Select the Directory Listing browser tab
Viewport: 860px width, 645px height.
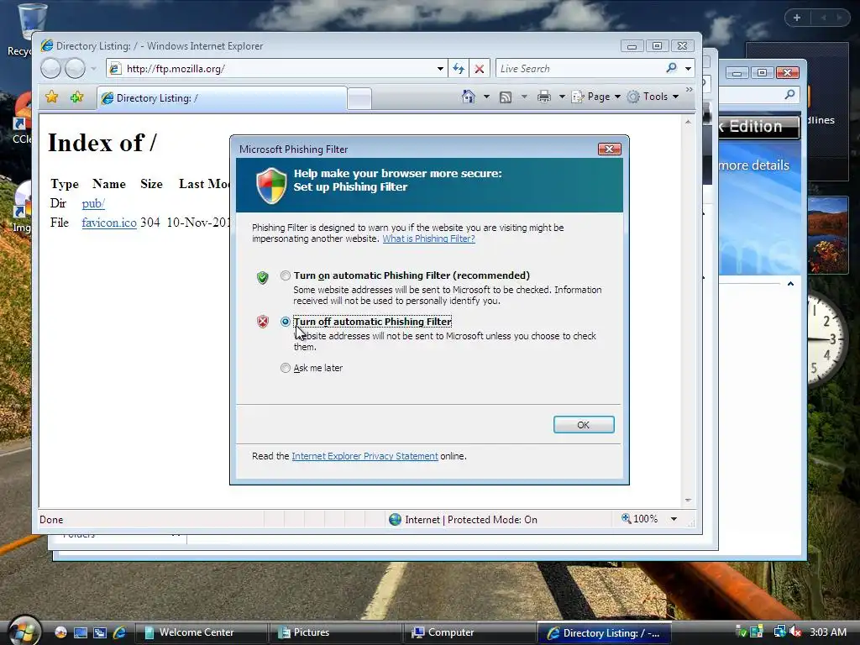point(222,98)
